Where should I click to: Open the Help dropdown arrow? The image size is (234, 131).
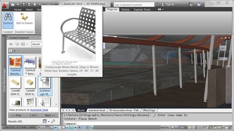point(203,4)
